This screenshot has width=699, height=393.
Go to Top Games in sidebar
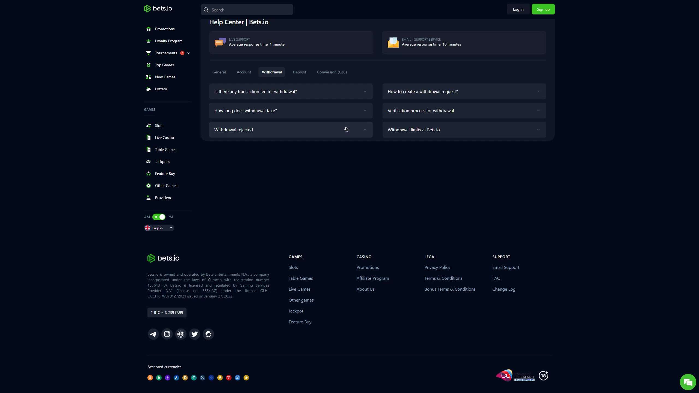point(164,65)
